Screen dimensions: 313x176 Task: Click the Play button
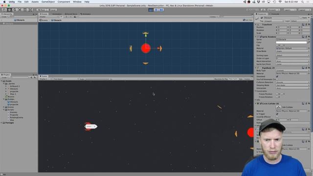click(x=151, y=10)
